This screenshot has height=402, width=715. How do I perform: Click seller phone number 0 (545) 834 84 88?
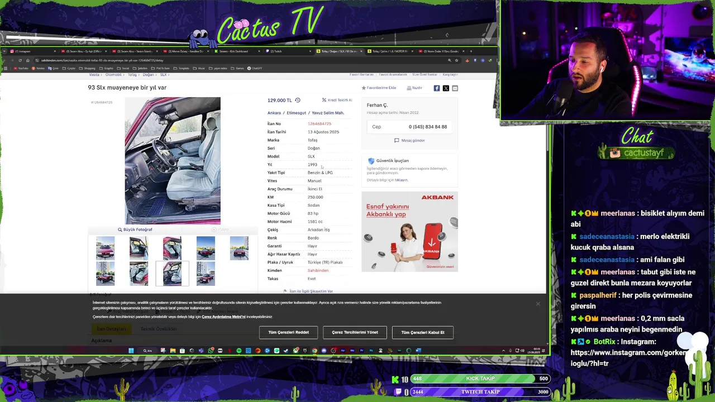(428, 127)
